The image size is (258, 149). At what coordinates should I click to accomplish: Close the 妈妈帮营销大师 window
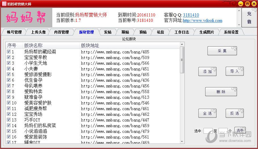click(x=254, y=4)
